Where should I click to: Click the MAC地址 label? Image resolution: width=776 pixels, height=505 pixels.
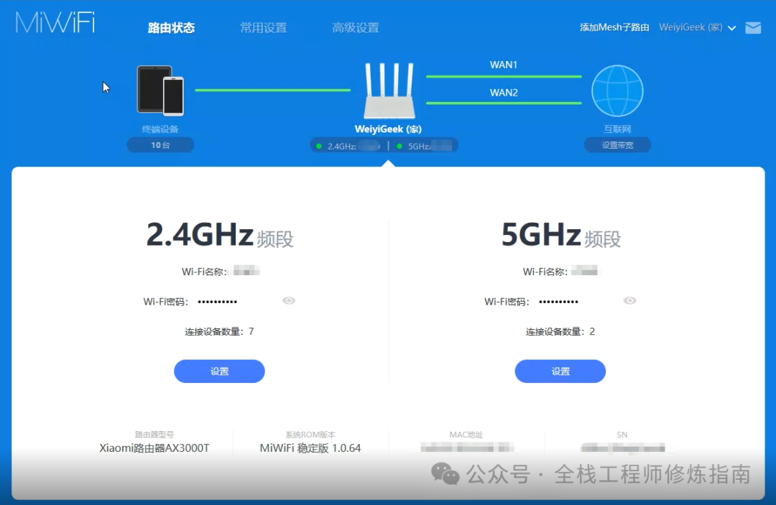466,435
